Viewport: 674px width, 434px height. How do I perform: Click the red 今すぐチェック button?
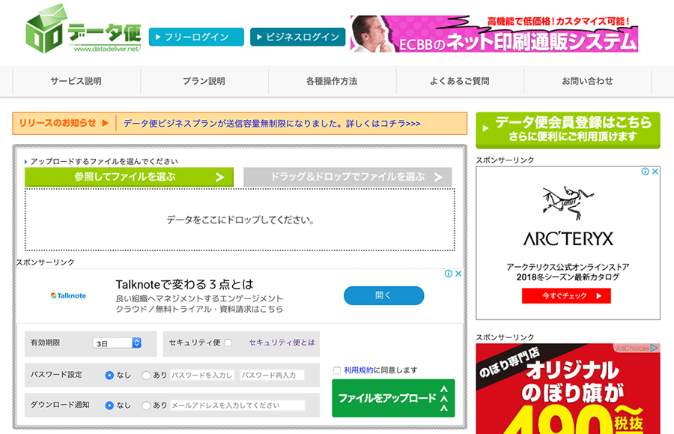point(566,296)
